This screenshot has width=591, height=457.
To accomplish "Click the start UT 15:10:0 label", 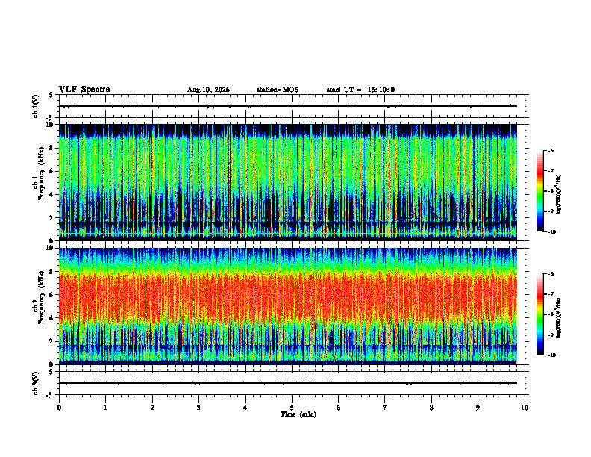I will point(360,90).
